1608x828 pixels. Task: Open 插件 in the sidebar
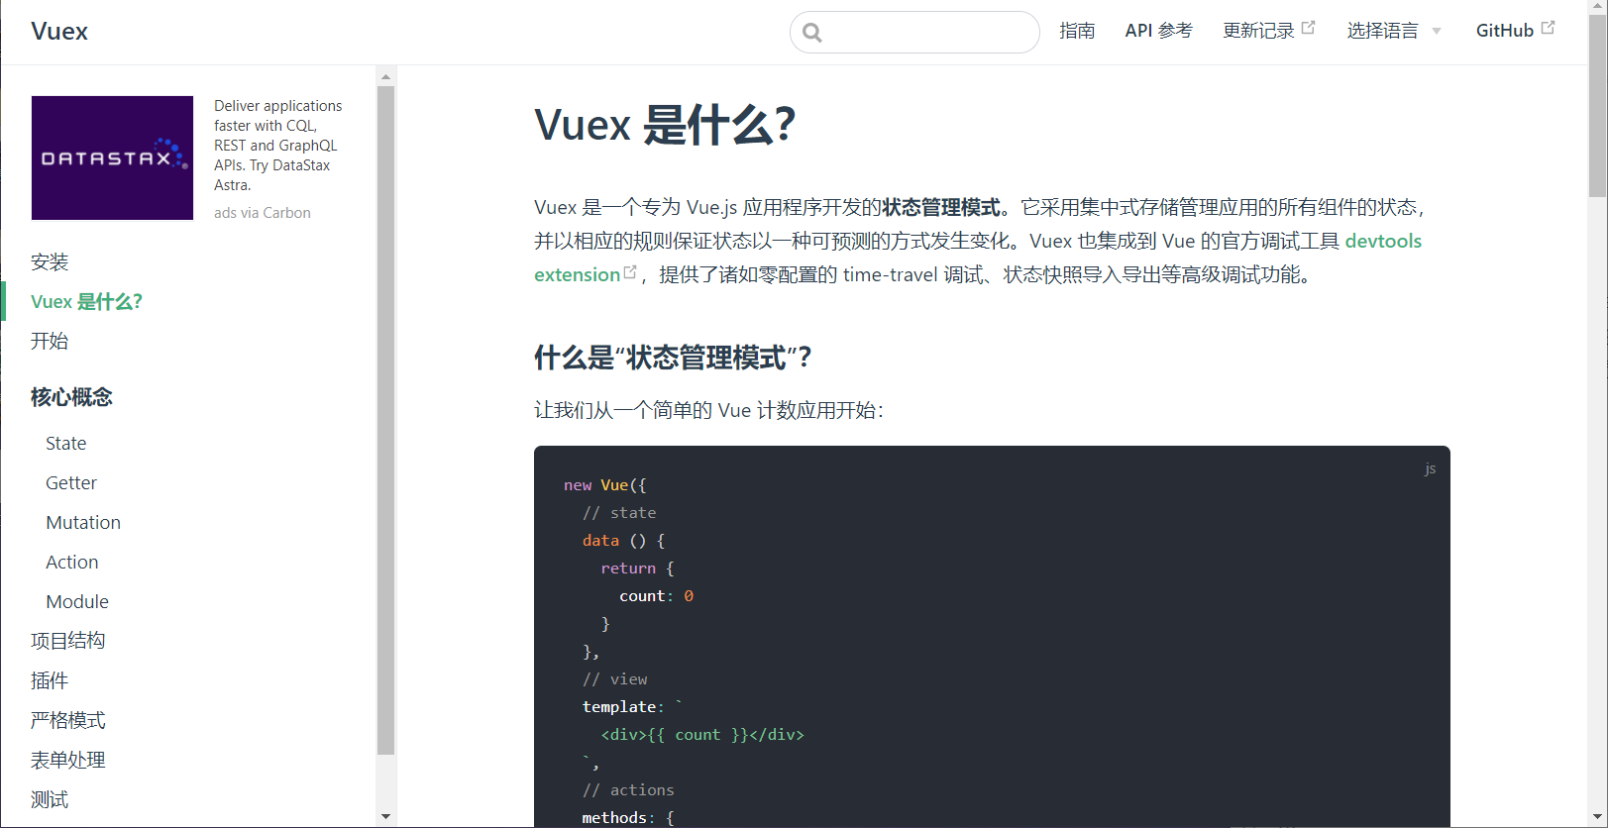coord(50,680)
